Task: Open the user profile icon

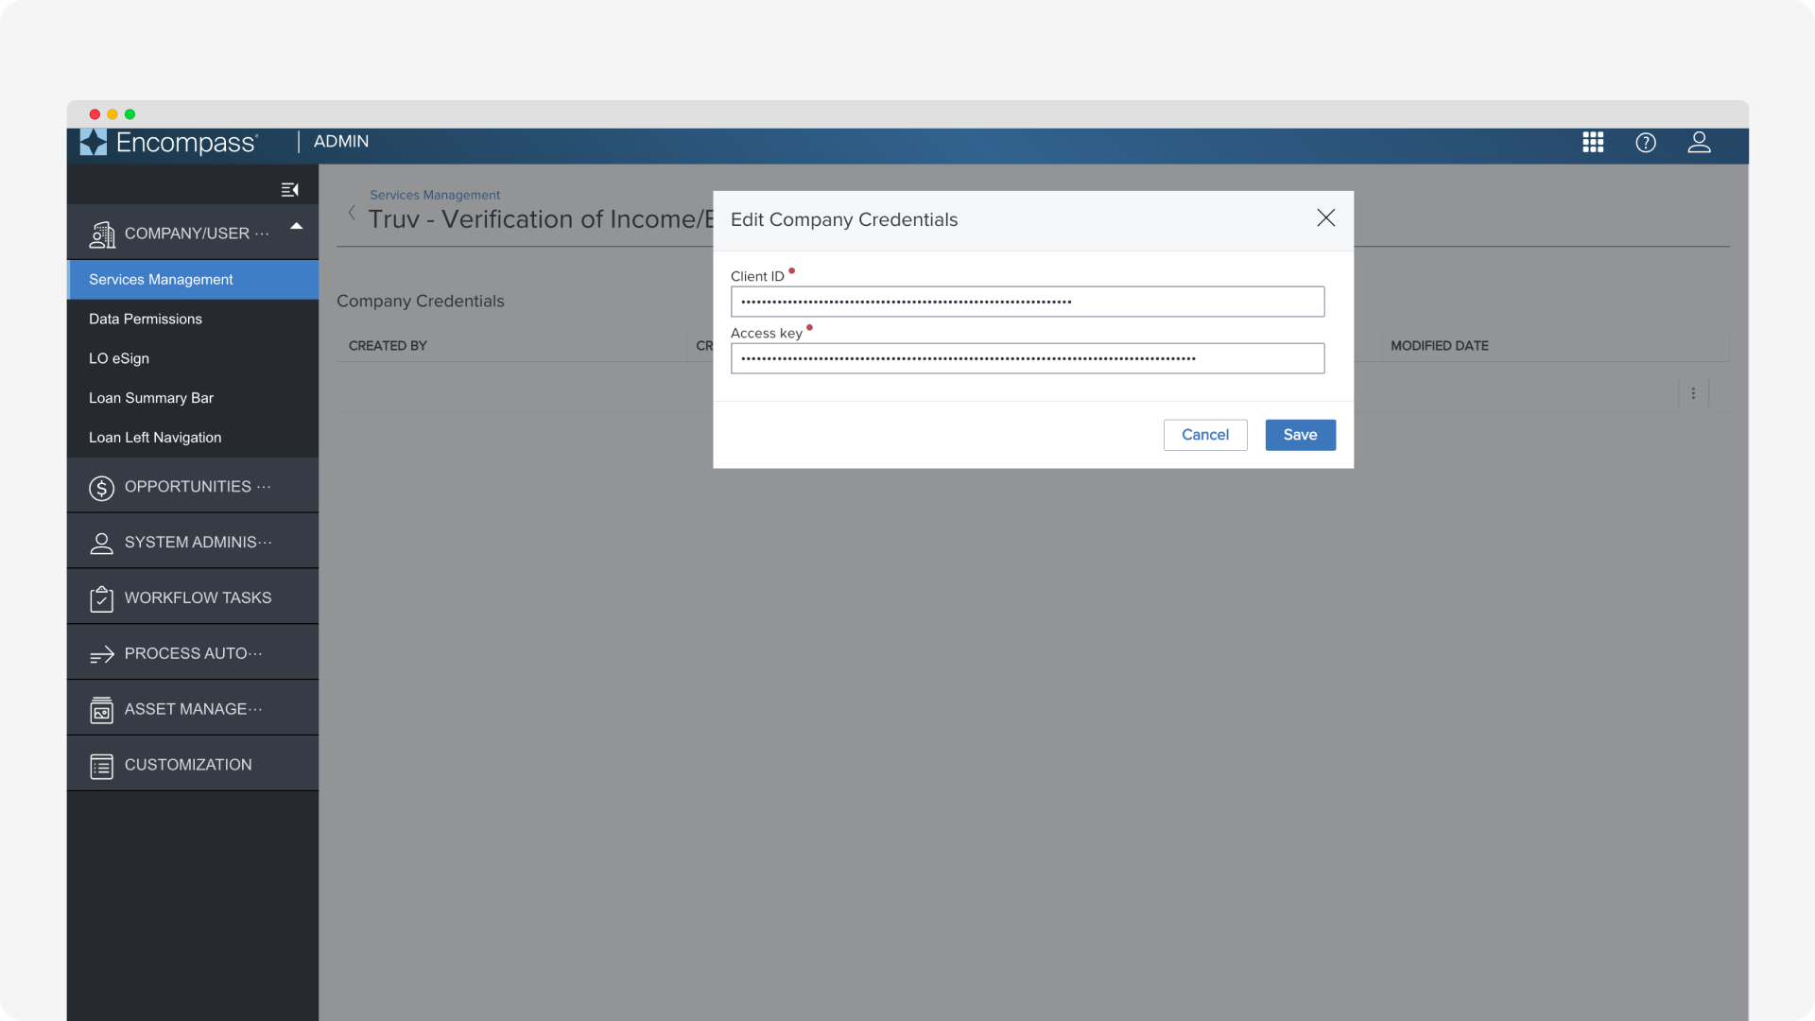Action: click(1699, 142)
